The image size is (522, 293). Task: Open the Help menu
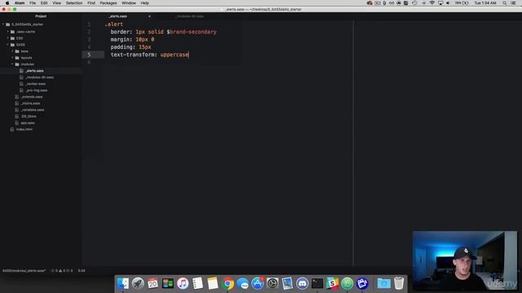tap(145, 3)
